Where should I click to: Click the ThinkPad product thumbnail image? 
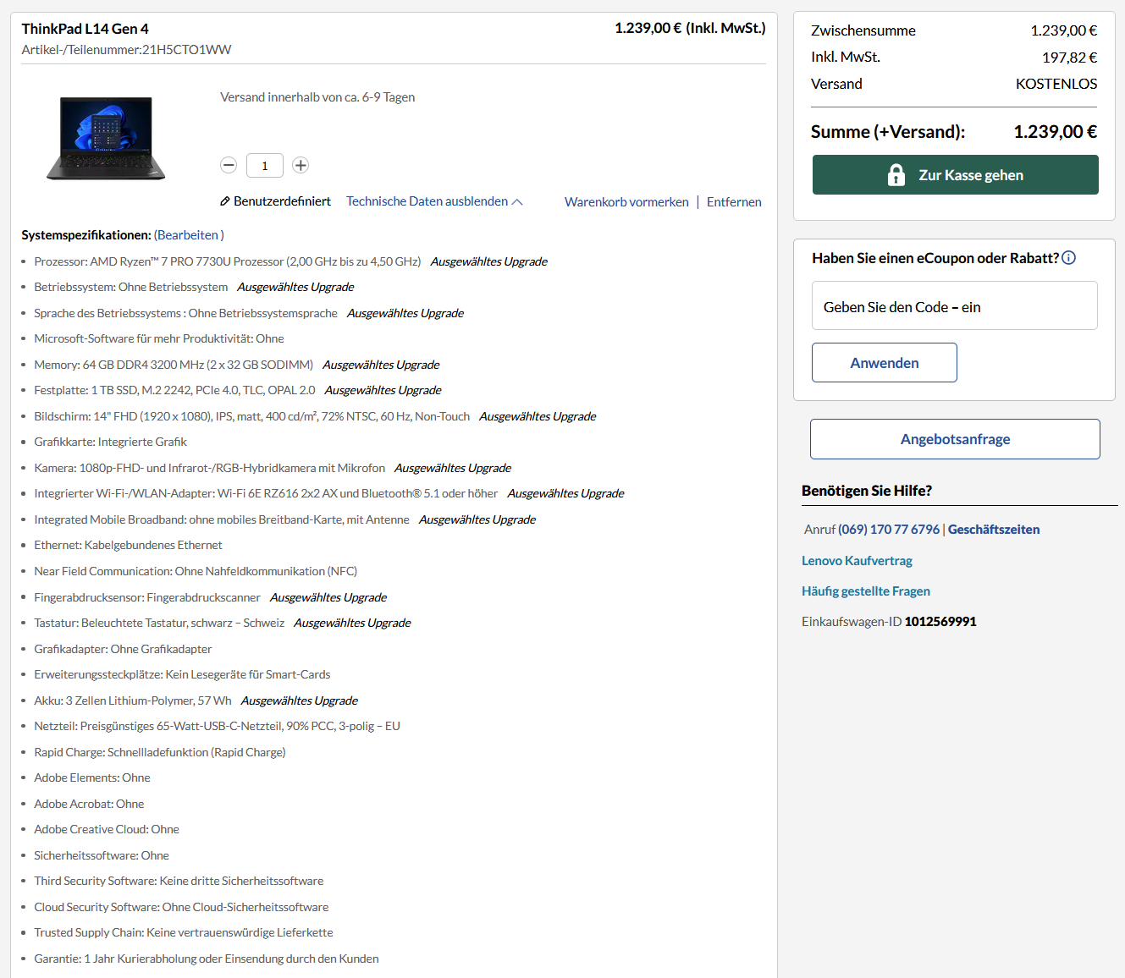[x=105, y=138]
